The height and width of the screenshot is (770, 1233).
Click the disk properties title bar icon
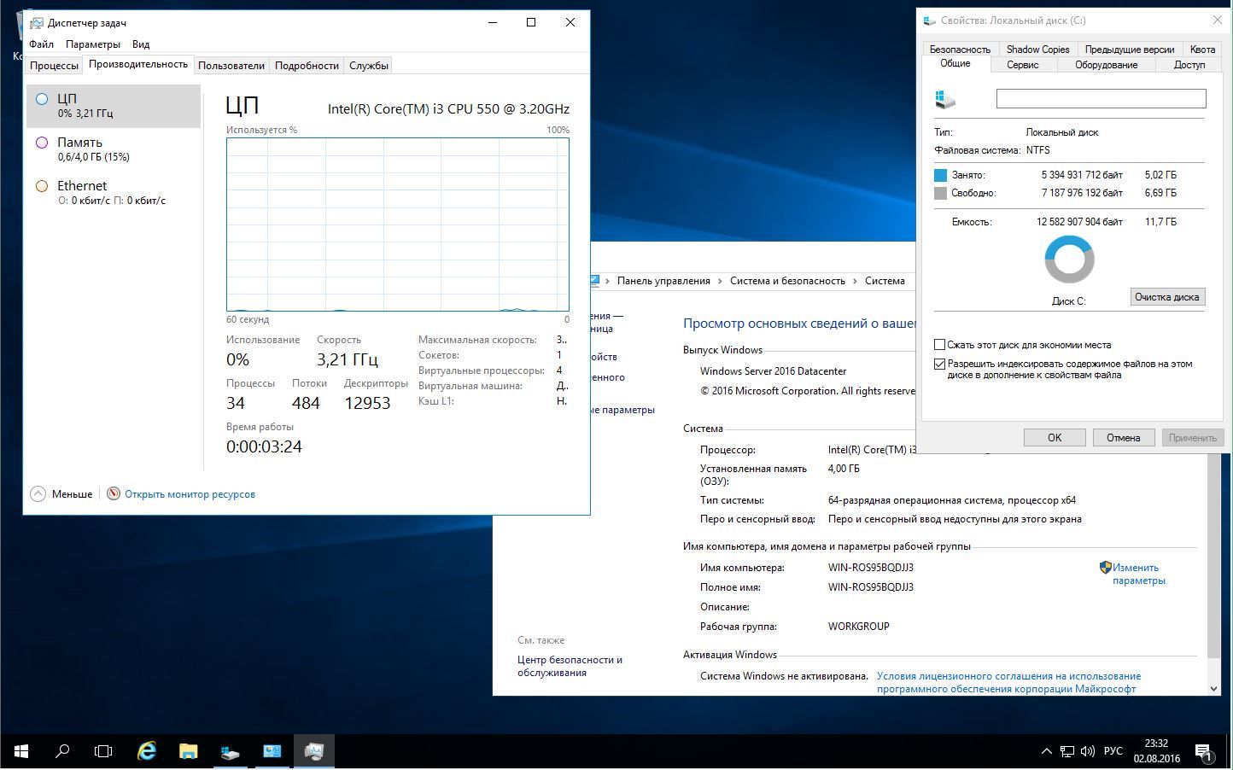point(930,20)
